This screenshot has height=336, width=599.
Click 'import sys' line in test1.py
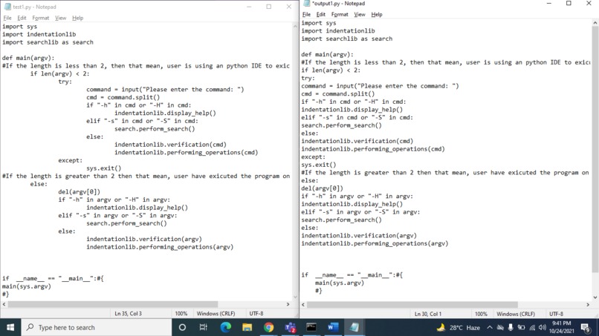tap(19, 27)
